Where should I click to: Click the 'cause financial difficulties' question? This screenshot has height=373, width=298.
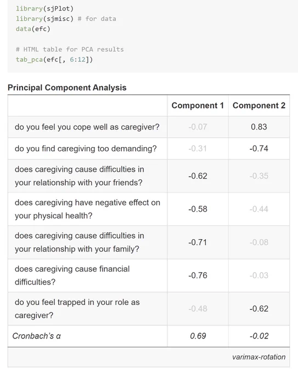tap(72, 275)
